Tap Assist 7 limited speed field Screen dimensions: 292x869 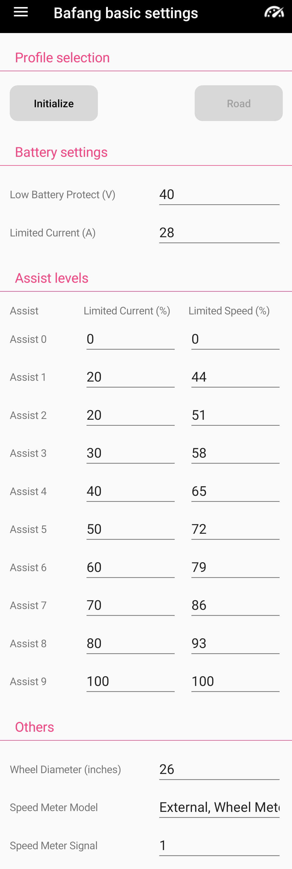tap(235, 605)
